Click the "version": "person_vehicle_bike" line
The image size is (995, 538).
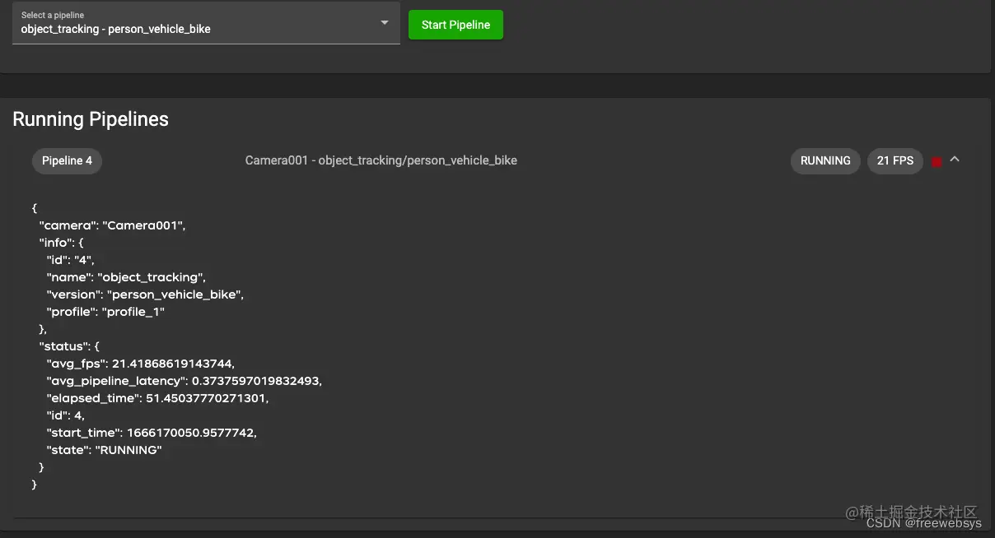(145, 295)
